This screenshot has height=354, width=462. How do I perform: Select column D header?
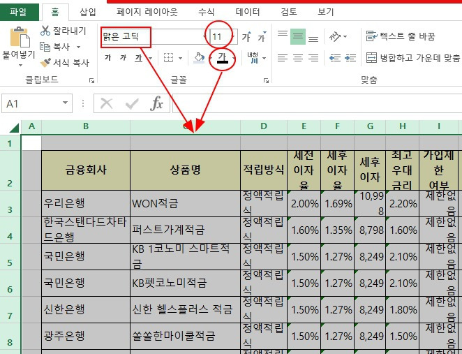click(x=264, y=126)
